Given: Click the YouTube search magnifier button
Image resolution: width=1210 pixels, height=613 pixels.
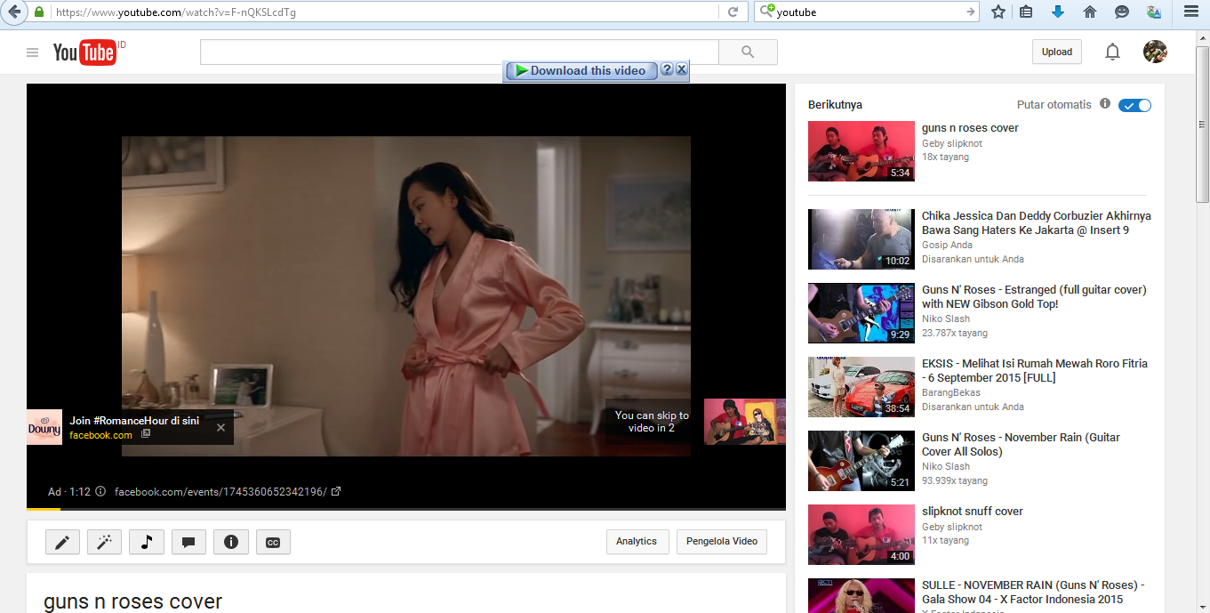Looking at the screenshot, I should [x=748, y=52].
